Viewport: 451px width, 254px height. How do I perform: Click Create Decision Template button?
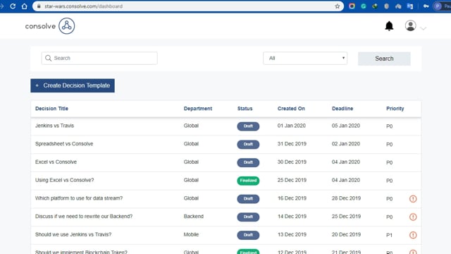coord(73,85)
